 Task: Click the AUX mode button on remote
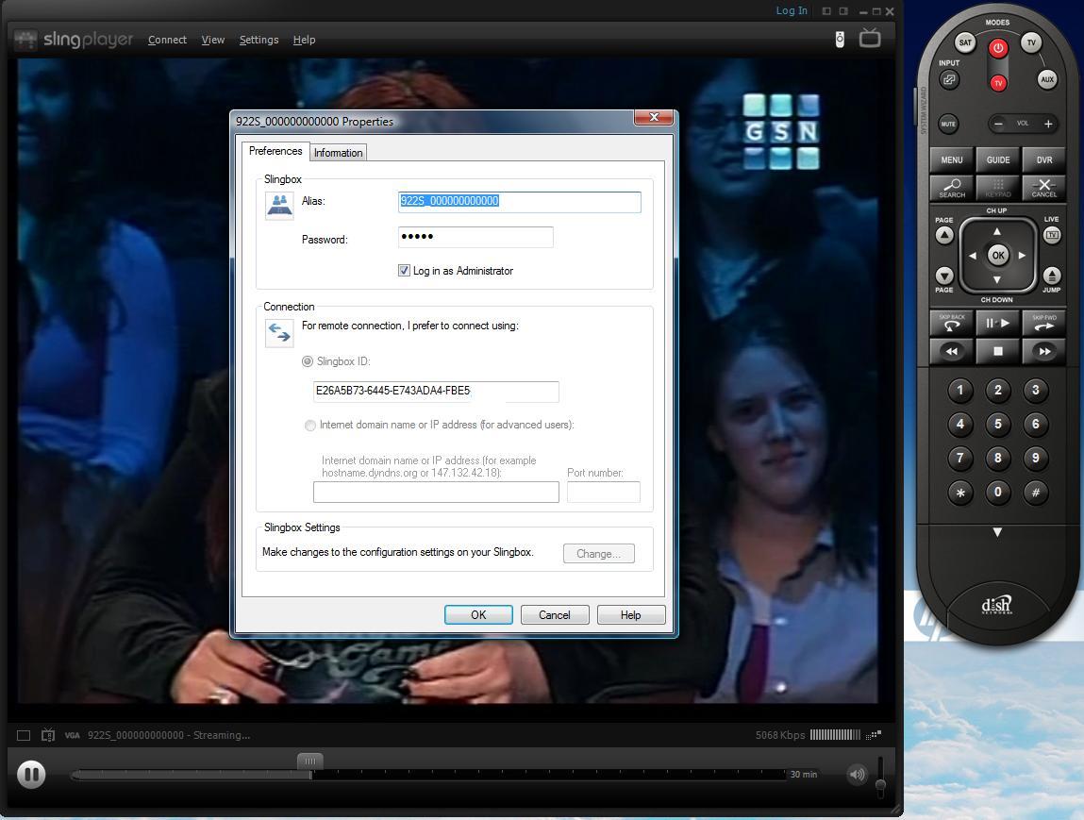point(1047,79)
